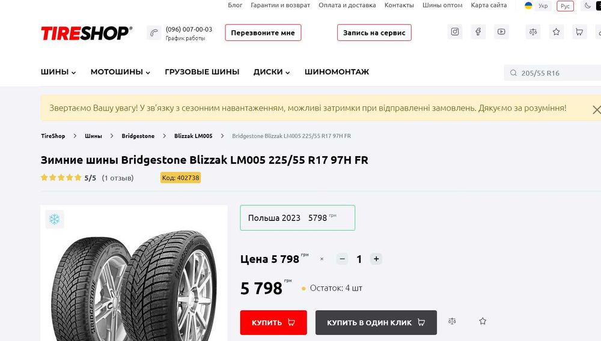Expand the ДИСКИ dropdown menu
Image resolution: width=601 pixels, height=341 pixels.
point(272,72)
